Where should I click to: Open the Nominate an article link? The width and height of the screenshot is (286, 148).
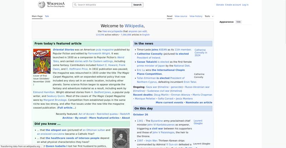(199, 103)
